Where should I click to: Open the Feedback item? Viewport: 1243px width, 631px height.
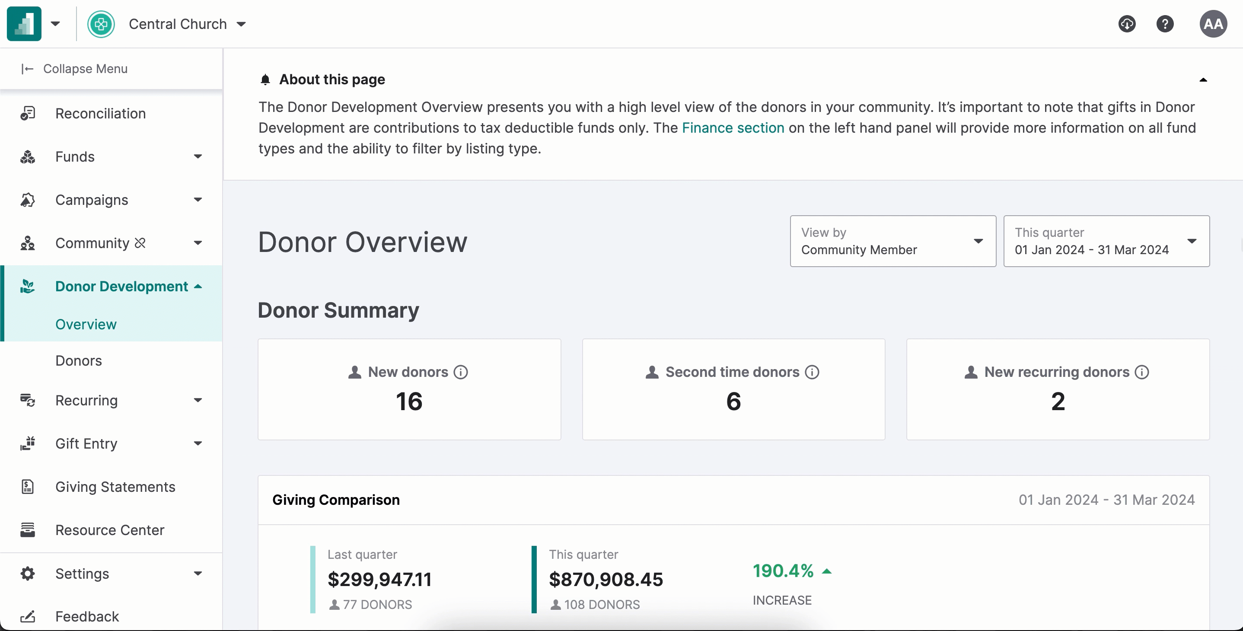click(x=87, y=617)
